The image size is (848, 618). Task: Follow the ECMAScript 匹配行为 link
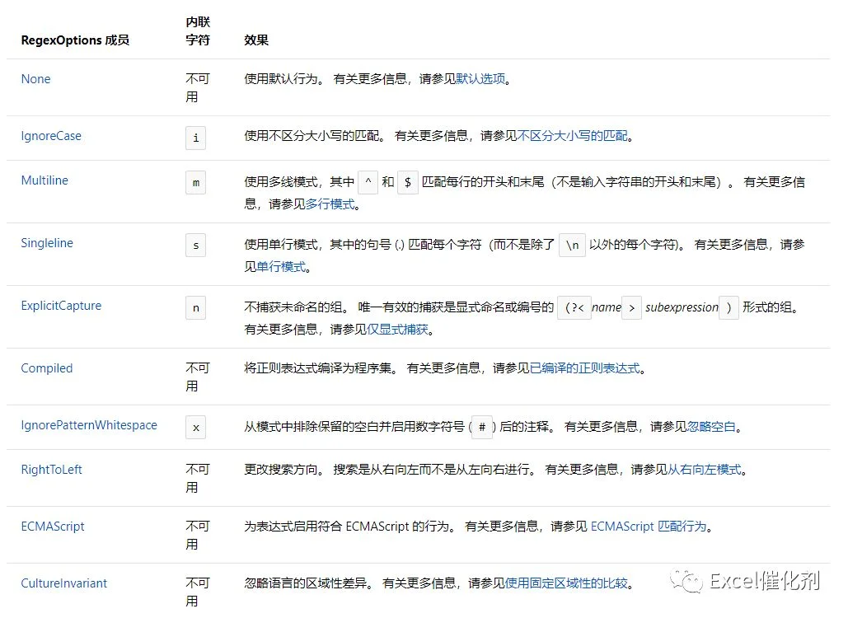pyautogui.click(x=649, y=526)
